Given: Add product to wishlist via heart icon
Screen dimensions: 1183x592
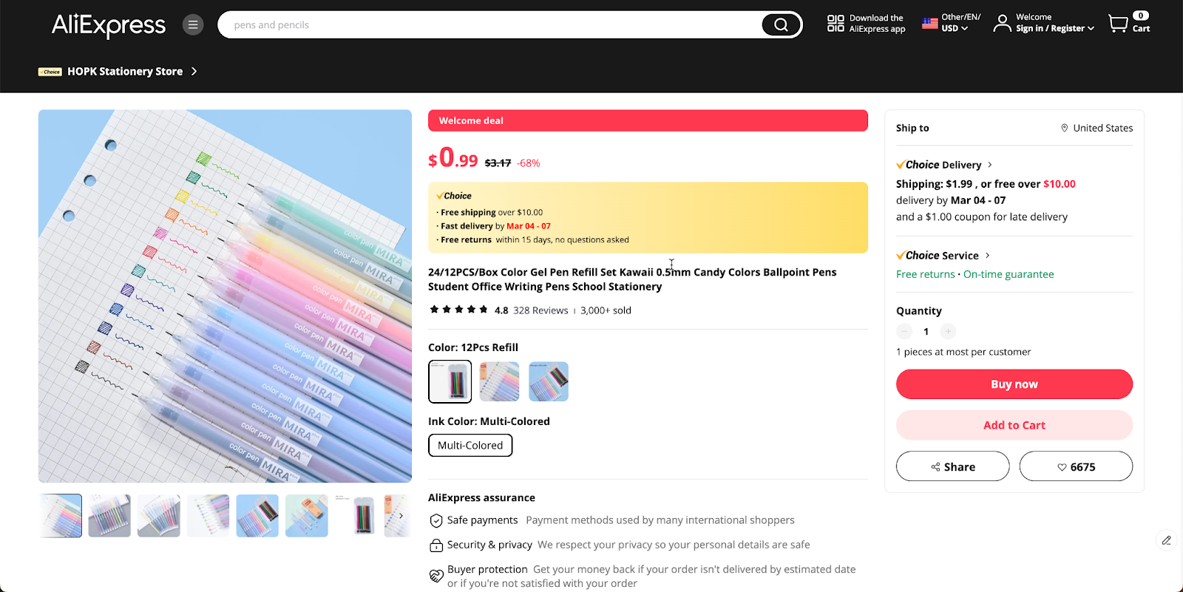Looking at the screenshot, I should [x=1062, y=466].
